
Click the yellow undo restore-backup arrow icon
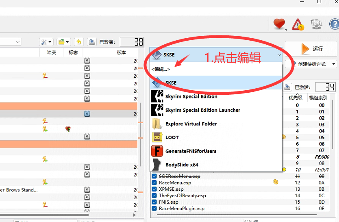pos(79,42)
